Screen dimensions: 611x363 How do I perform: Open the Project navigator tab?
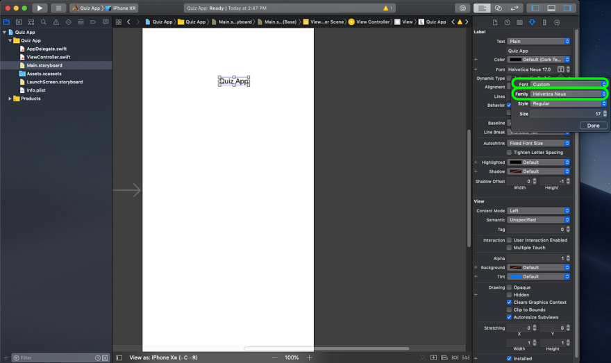click(6, 22)
